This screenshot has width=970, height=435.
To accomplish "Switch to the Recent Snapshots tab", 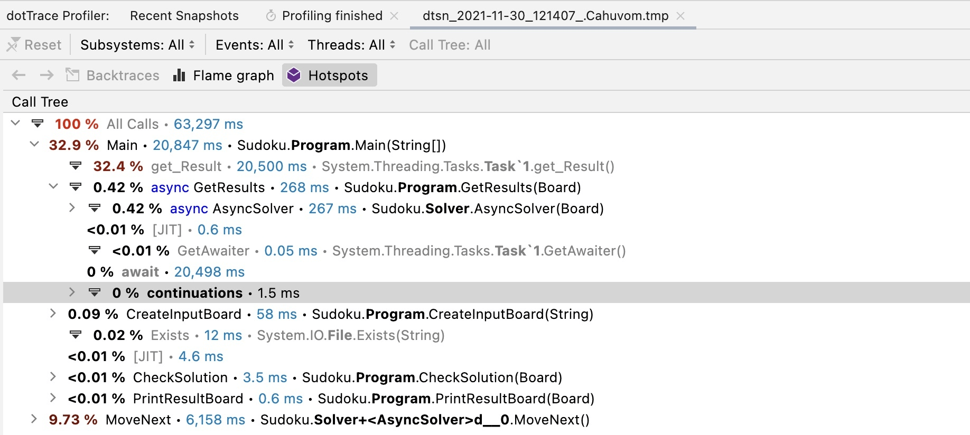I will [184, 16].
